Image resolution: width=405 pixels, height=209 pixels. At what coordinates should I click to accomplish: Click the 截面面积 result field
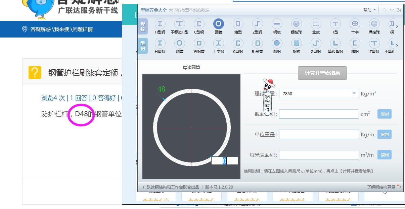pyautogui.click(x=319, y=114)
